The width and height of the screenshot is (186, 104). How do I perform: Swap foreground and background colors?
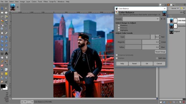(x=7, y=85)
